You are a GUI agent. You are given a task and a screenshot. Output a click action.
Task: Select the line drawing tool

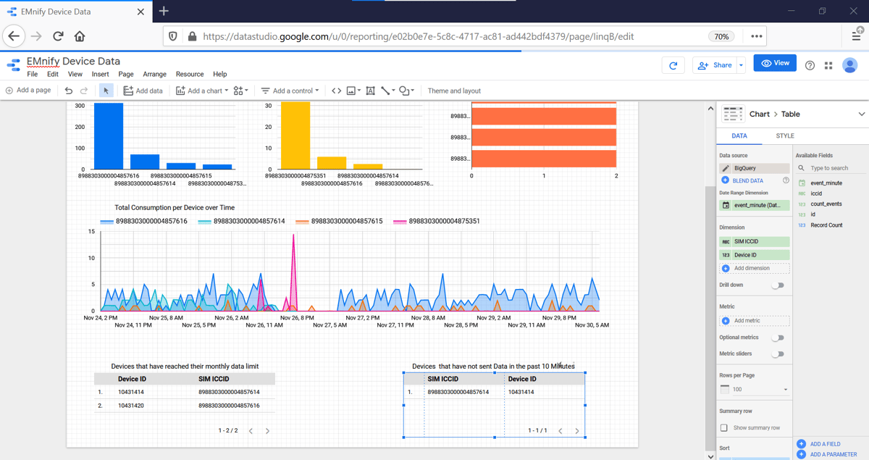click(388, 91)
